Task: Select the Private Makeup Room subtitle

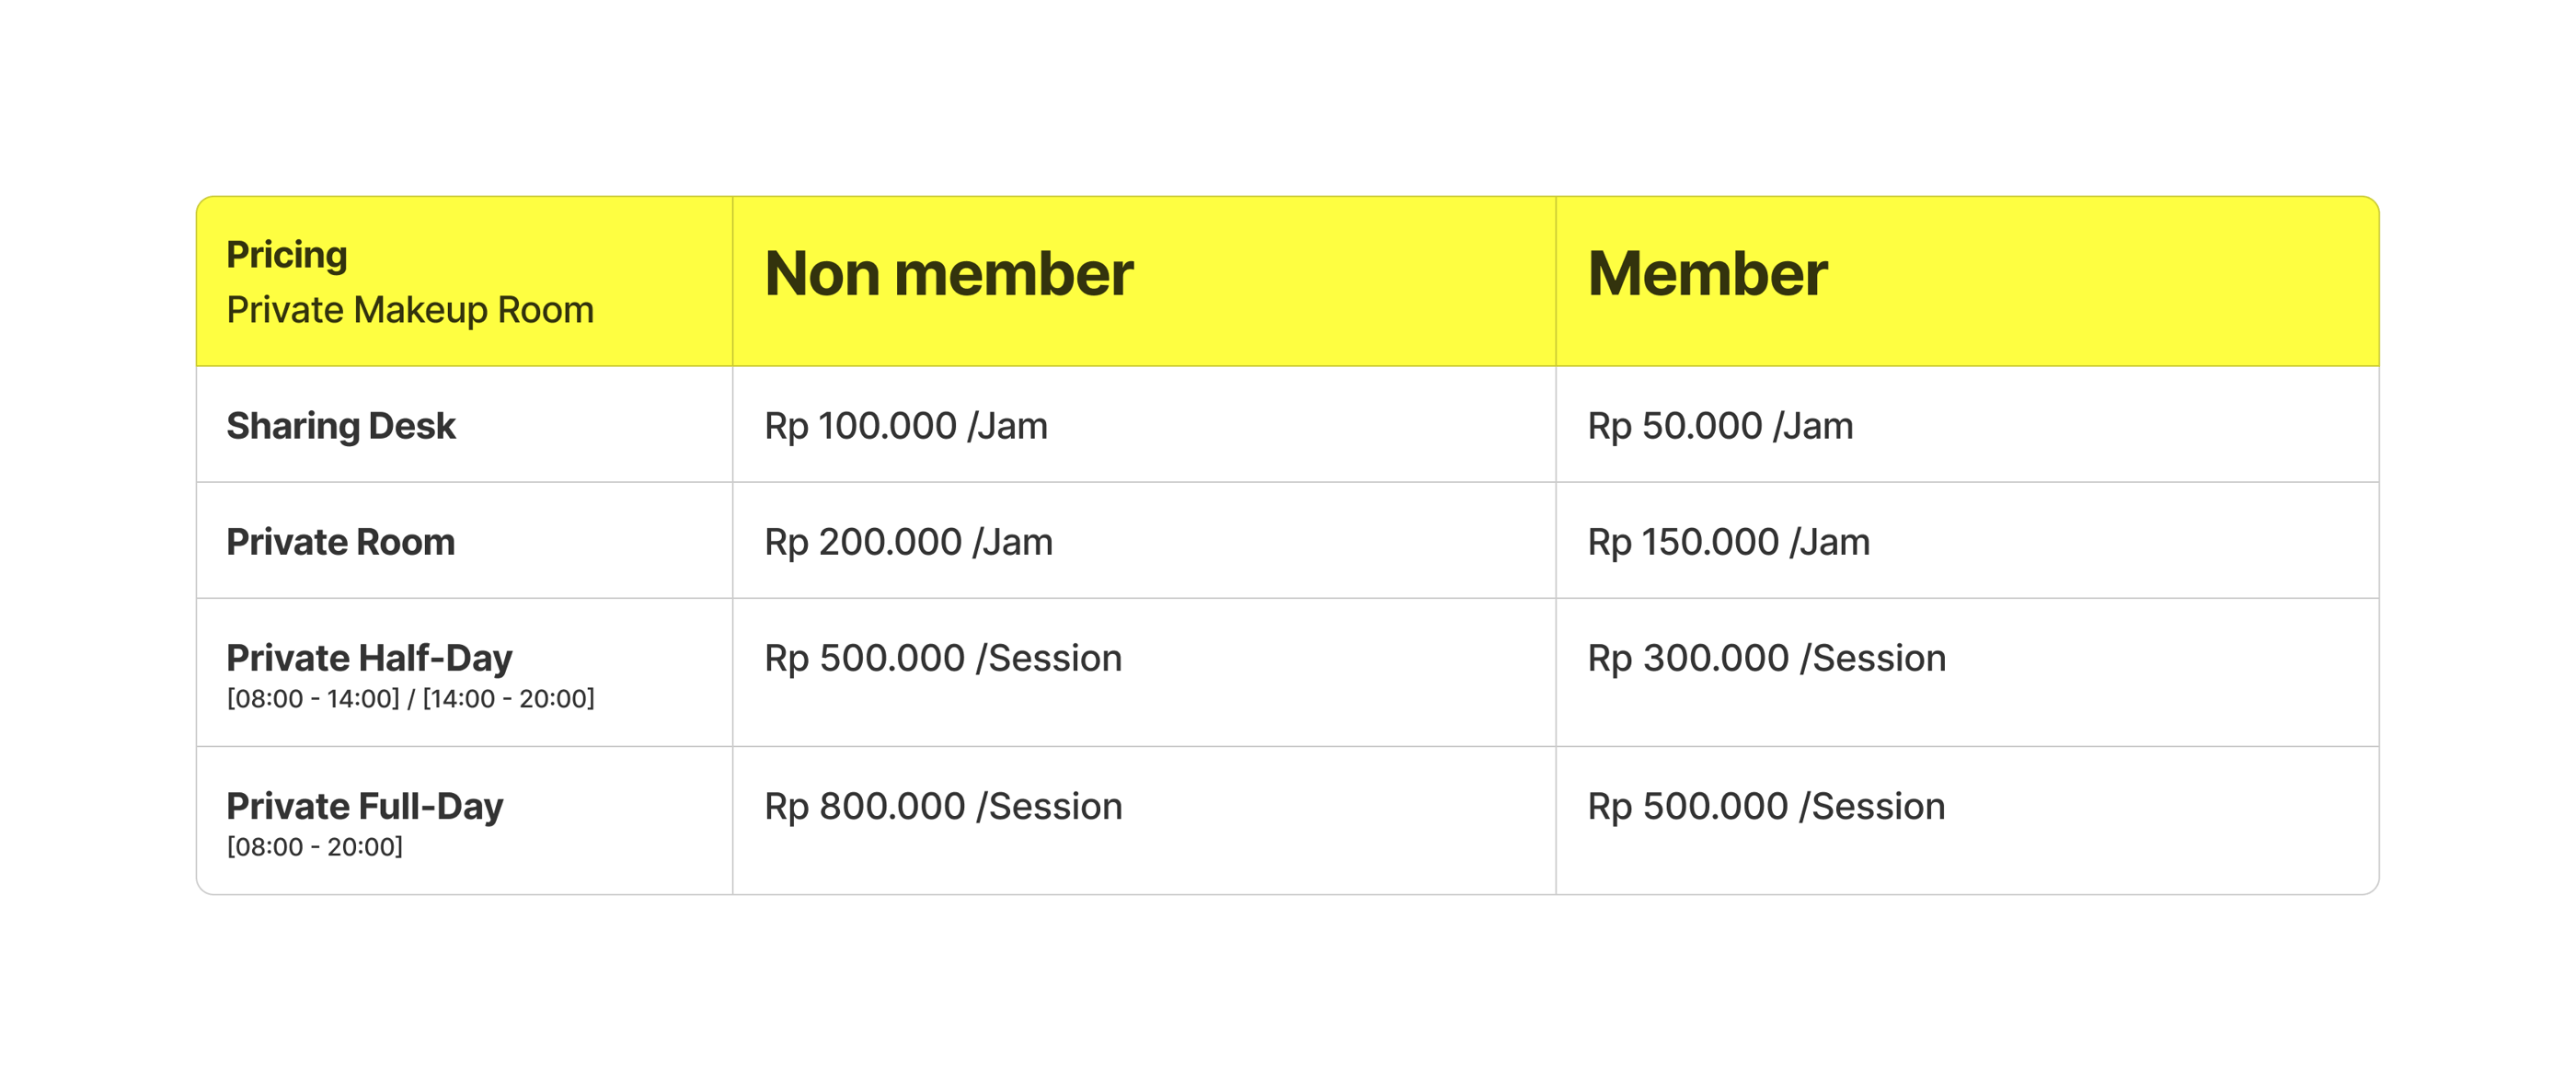Action: coord(410,310)
